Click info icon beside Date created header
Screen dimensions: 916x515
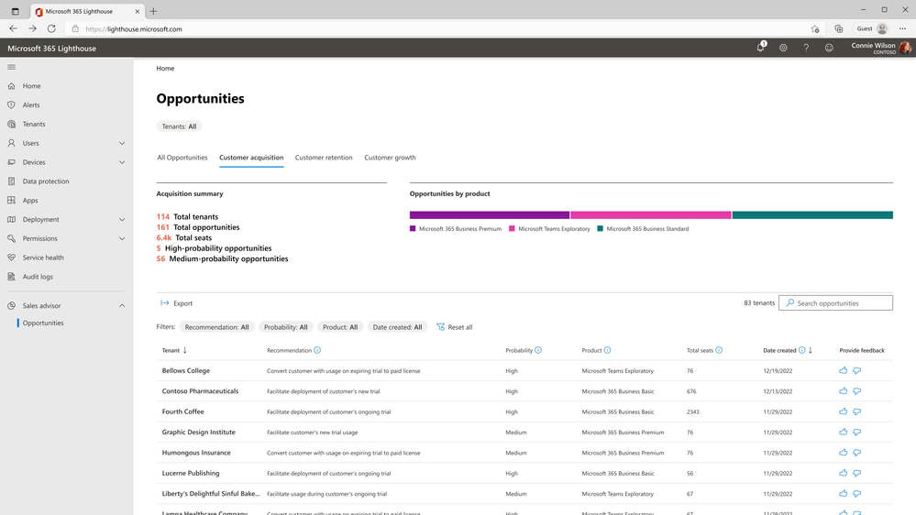click(x=802, y=350)
